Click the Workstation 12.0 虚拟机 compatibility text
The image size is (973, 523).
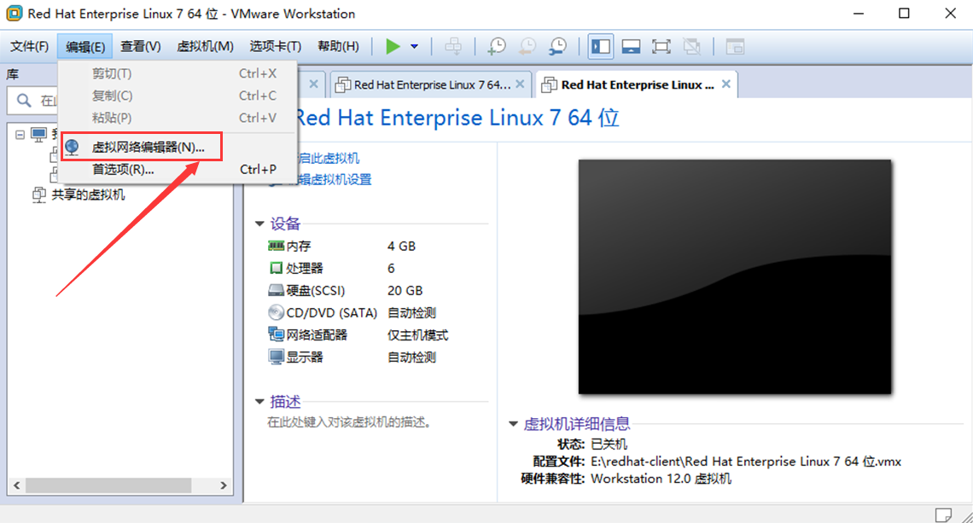661,479
